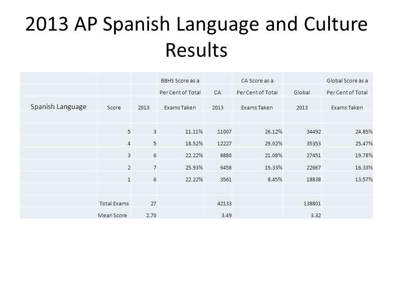Click the Score column header cell
Screen dimensions: 393x294
click(114, 107)
